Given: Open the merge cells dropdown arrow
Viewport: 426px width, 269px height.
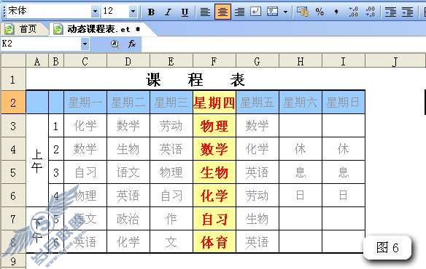Looking at the screenshot, I should pyautogui.click(x=285, y=12).
